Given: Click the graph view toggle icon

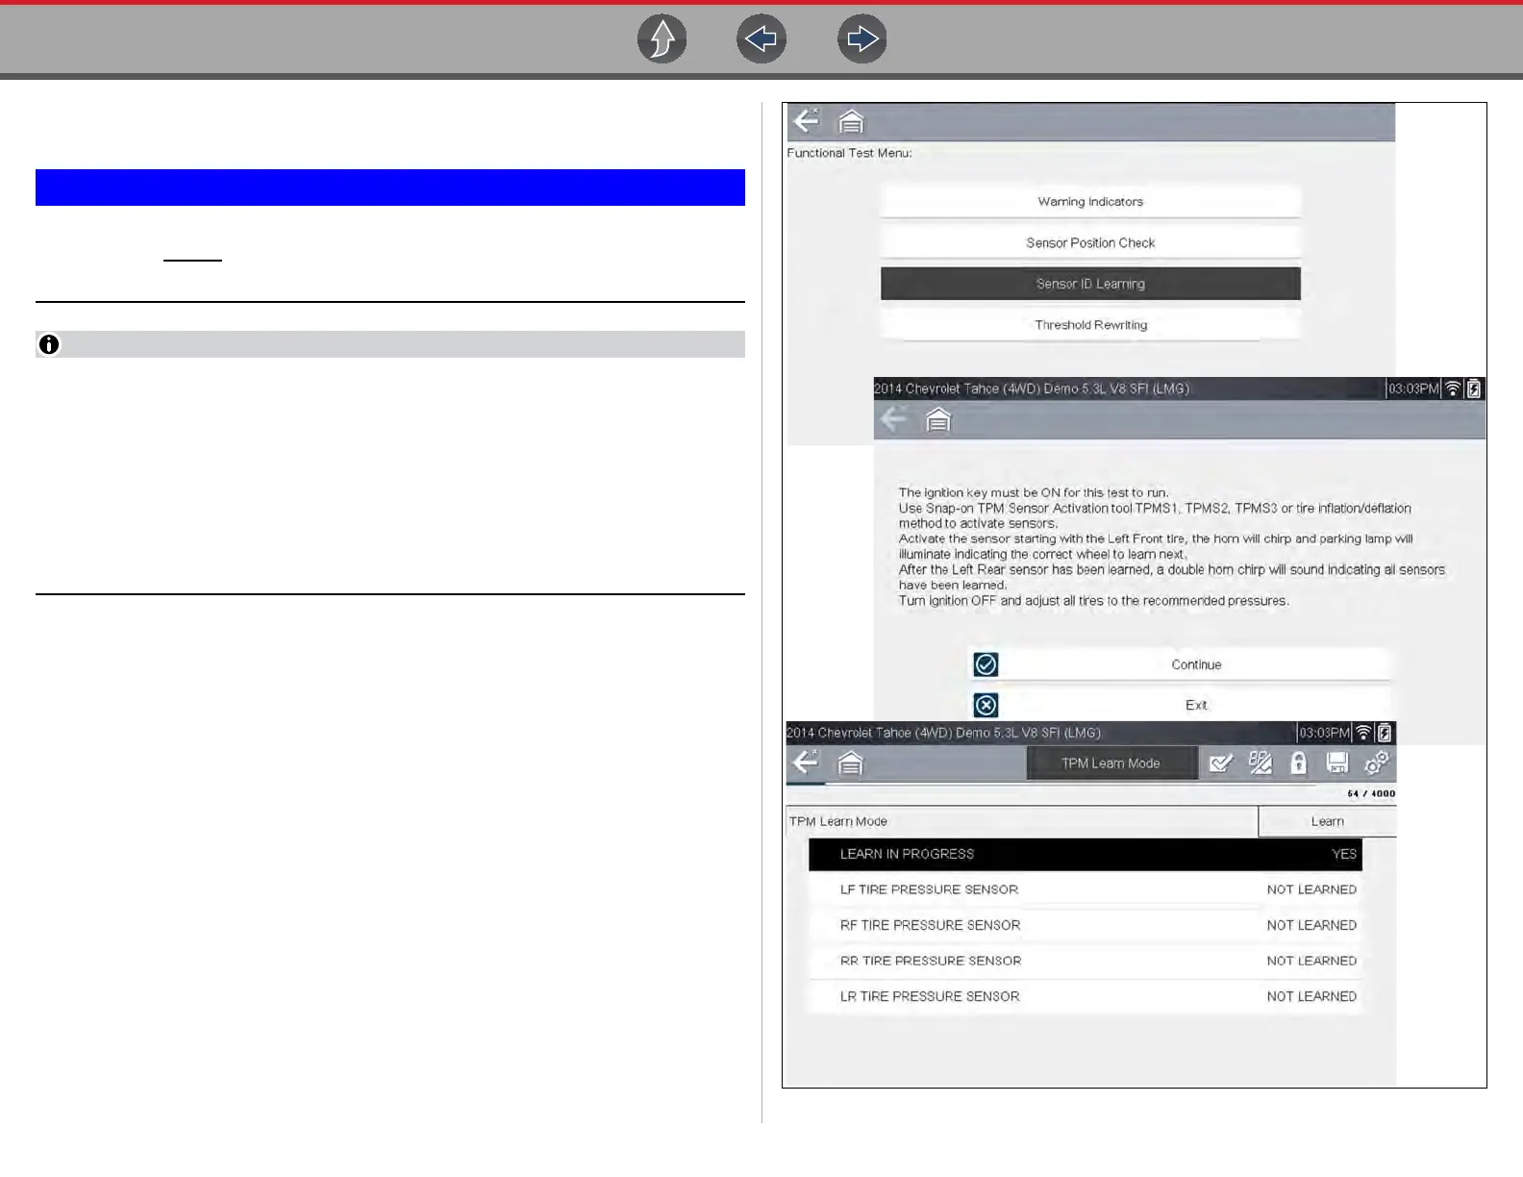Looking at the screenshot, I should [x=1260, y=764].
